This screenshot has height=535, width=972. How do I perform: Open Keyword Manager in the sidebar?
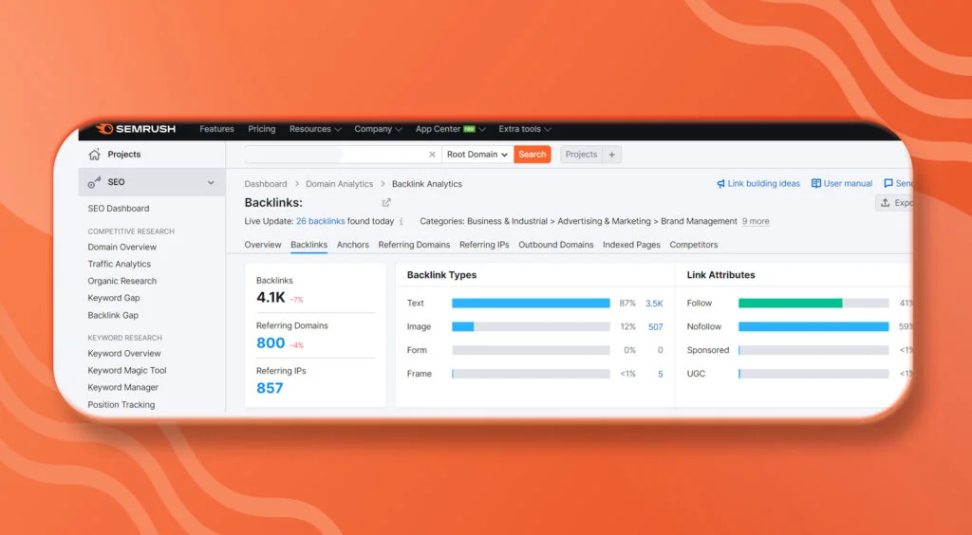click(x=122, y=388)
